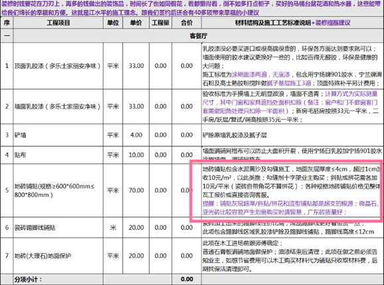Select 平米 unit in 顶面乳胶漆 row
The image size is (384, 285).
pyautogui.click(x=113, y=66)
